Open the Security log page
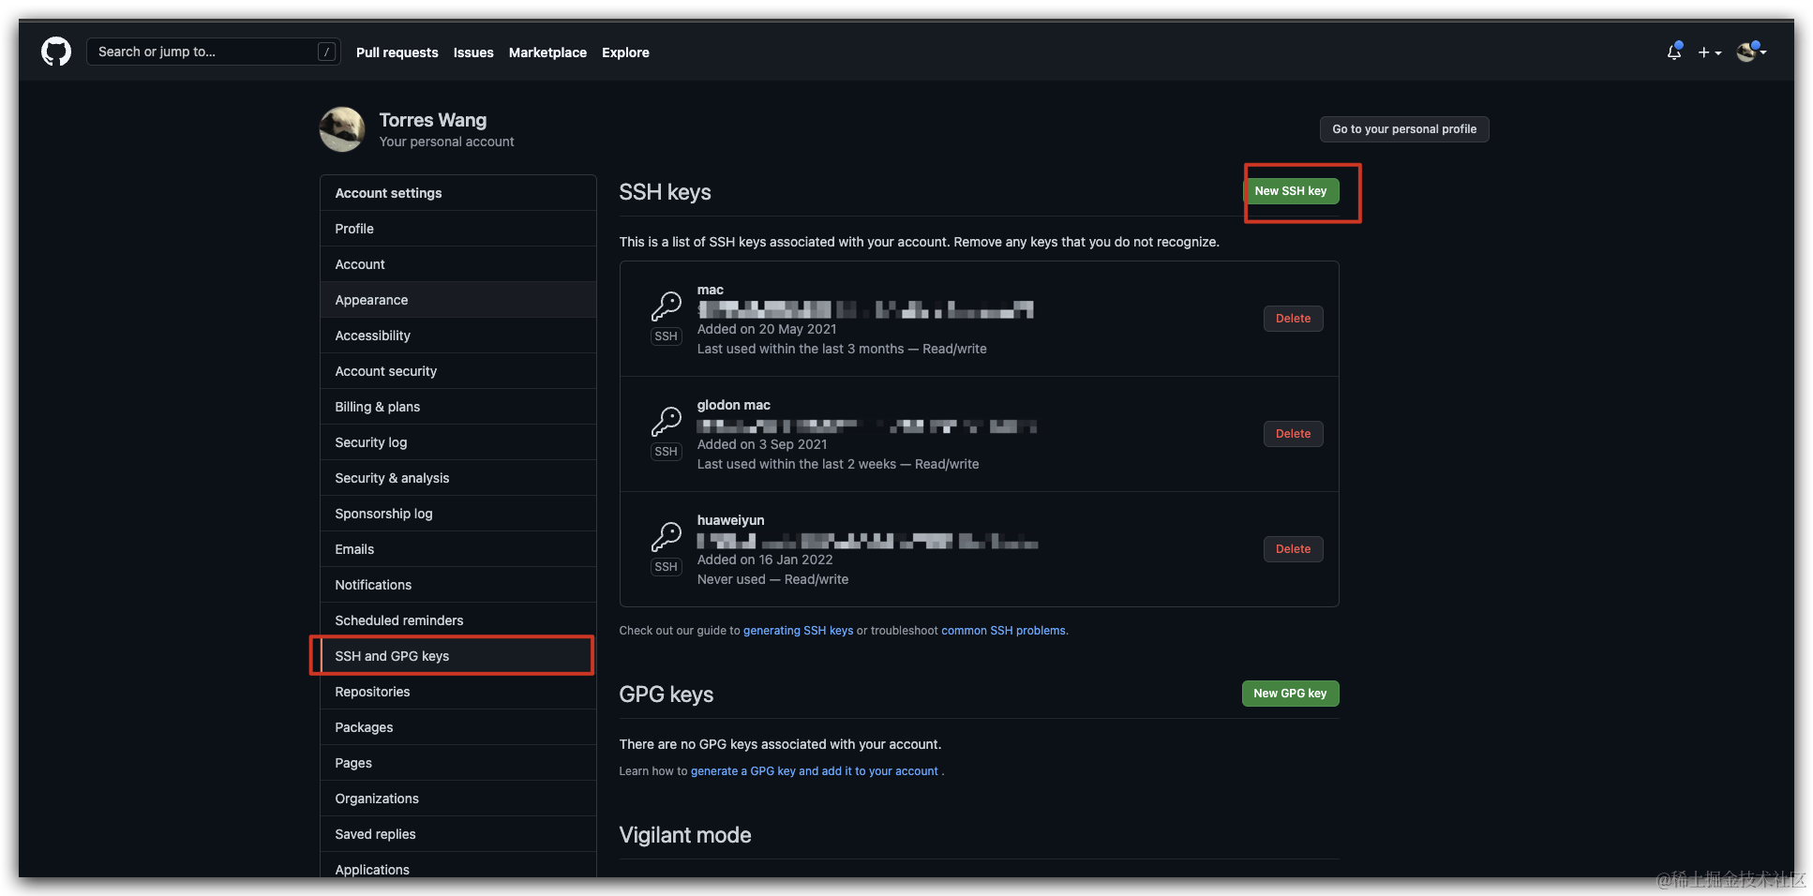 coord(457,442)
